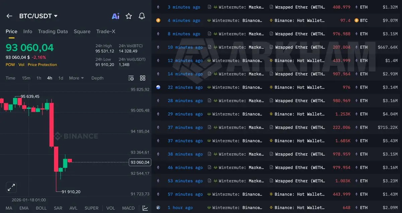402x213 pixels.
Task: Click the Vol tag under the price
Action: pyautogui.click(x=21, y=65)
